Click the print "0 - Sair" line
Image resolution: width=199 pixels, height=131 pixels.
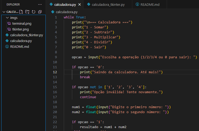[x=89, y=47]
